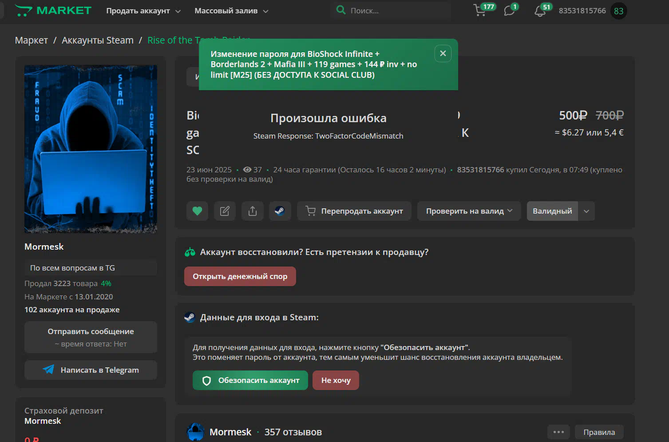Open username 83531815766 in header
This screenshot has height=442, width=669.
click(x=582, y=11)
